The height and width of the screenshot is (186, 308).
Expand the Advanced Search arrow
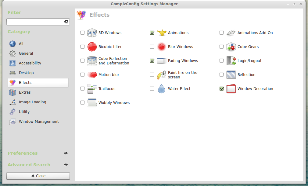[66, 165]
